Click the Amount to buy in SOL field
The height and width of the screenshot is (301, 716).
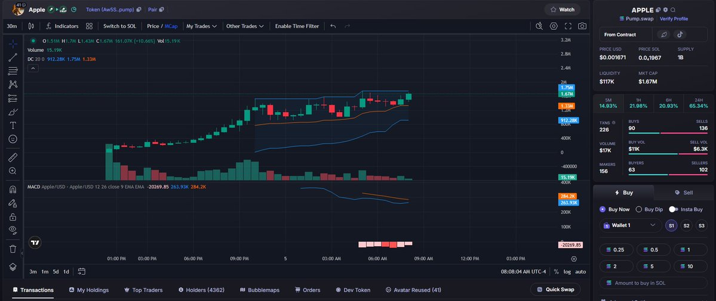(x=653, y=283)
